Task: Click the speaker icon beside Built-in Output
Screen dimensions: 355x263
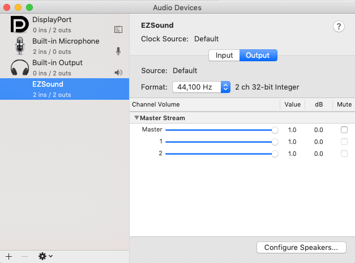Action: click(x=118, y=73)
